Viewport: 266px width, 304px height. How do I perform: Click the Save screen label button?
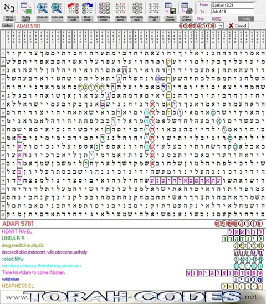[170, 18]
